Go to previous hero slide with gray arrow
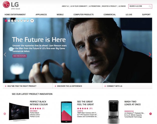This screenshot has width=157, height=124. (x=5, y=55)
